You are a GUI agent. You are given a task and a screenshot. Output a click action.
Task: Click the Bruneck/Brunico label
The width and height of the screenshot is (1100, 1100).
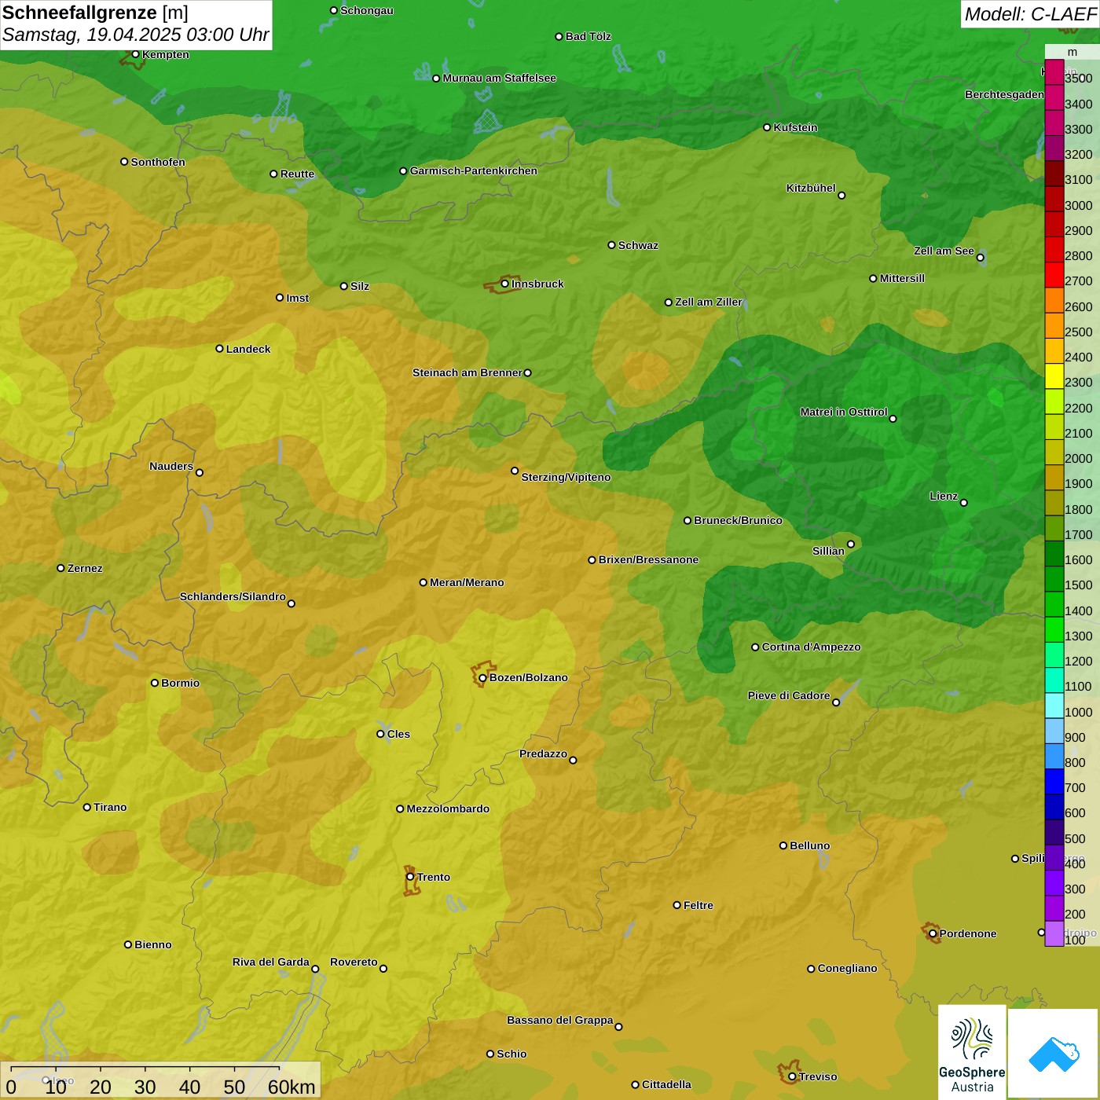738,520
